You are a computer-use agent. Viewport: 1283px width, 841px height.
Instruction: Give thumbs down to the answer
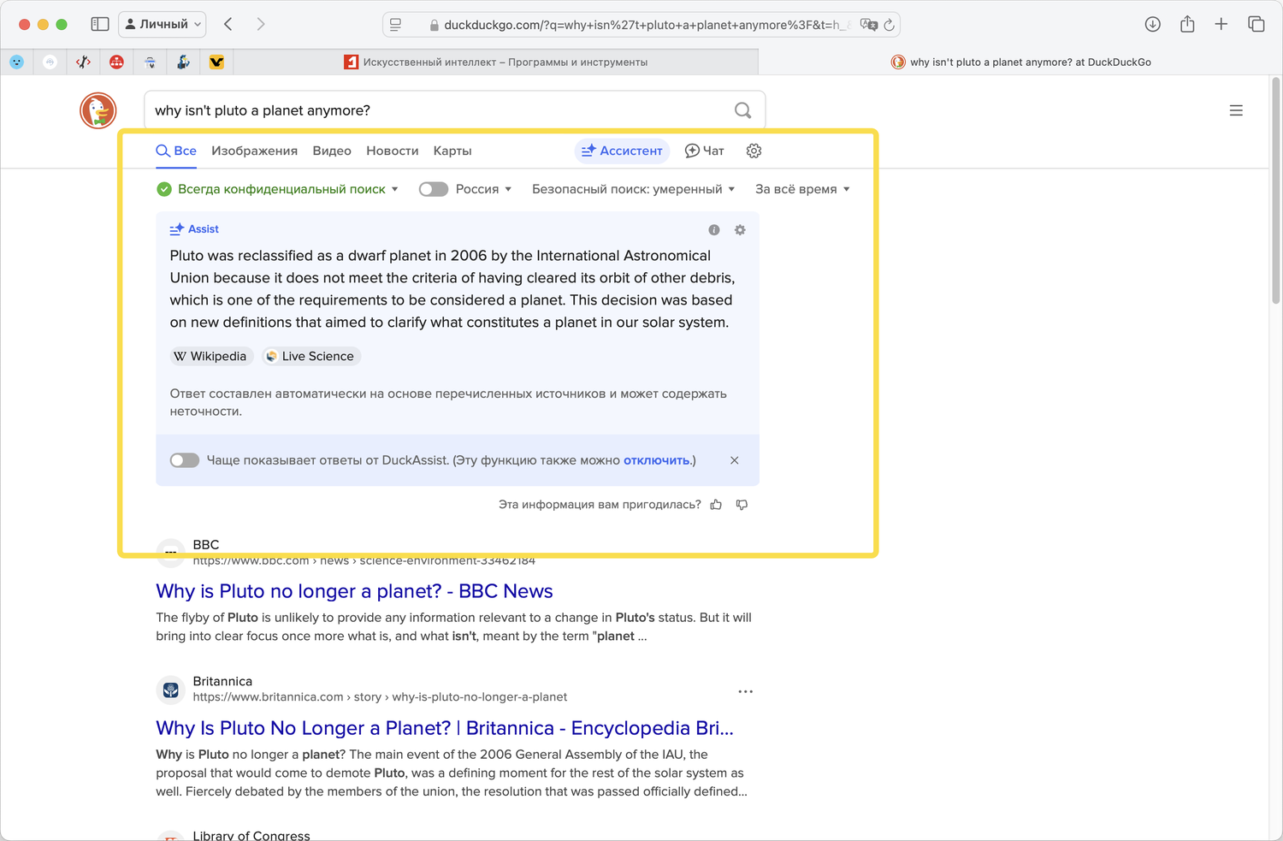coord(742,505)
